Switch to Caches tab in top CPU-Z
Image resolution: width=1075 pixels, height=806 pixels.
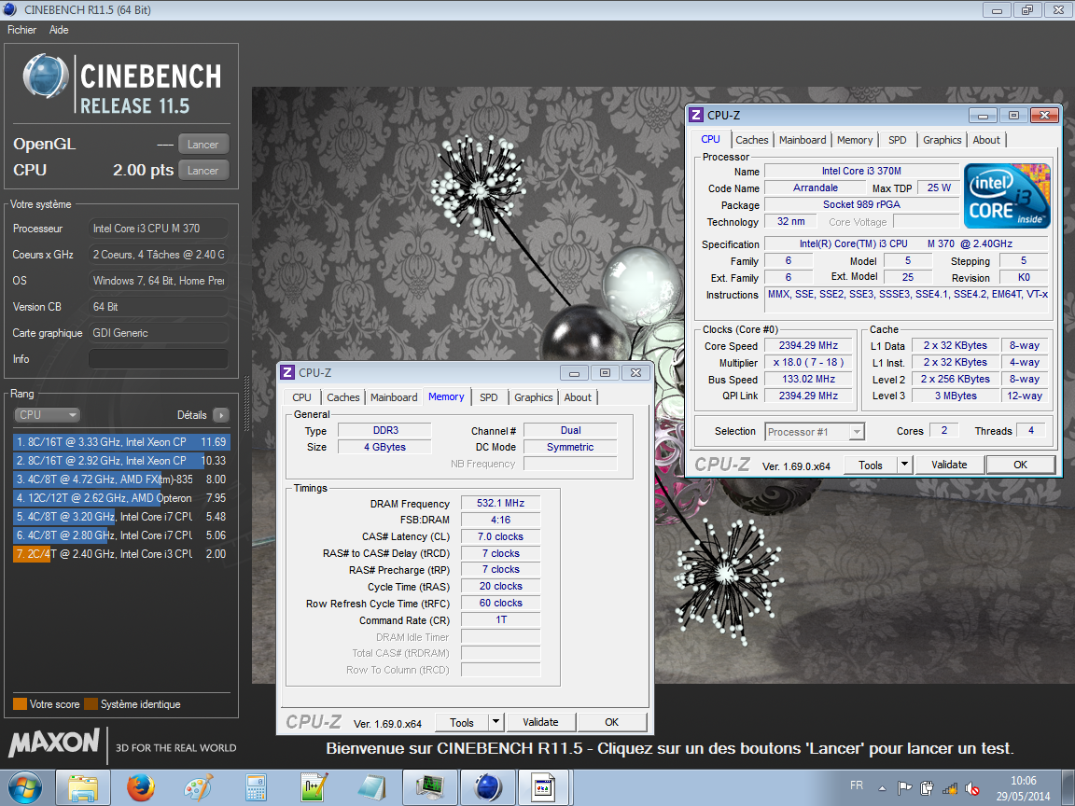click(x=752, y=140)
